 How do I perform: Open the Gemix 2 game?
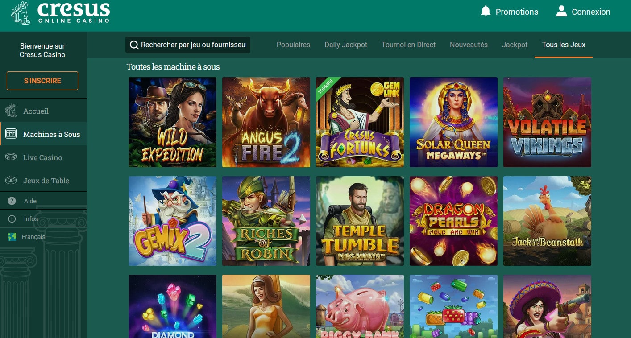pyautogui.click(x=172, y=221)
